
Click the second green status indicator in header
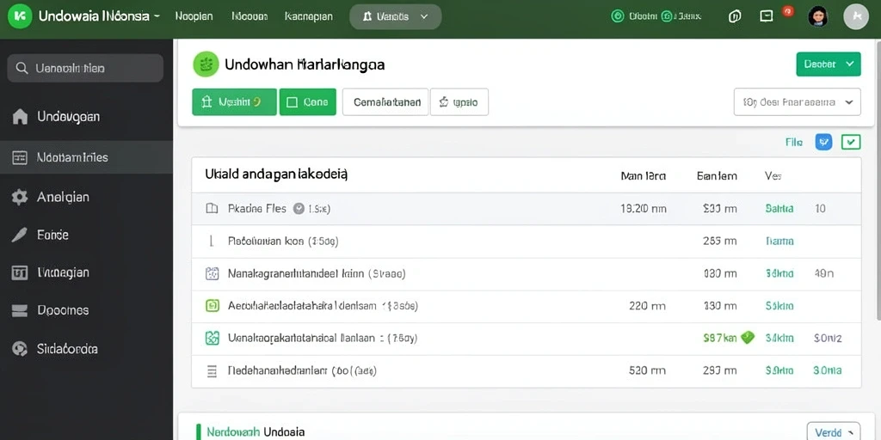coord(667,16)
